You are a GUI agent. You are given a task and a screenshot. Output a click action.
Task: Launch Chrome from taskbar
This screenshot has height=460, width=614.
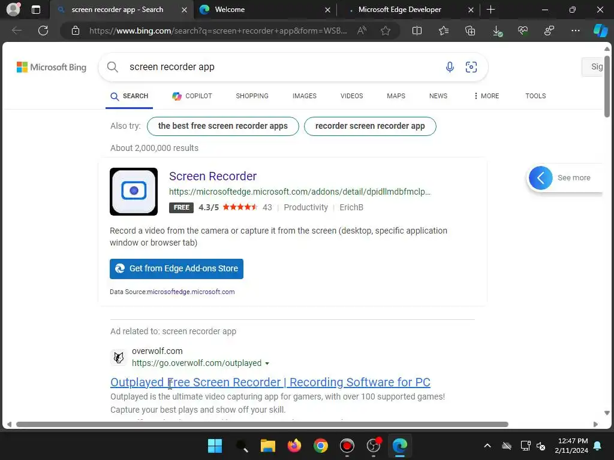[x=321, y=446]
